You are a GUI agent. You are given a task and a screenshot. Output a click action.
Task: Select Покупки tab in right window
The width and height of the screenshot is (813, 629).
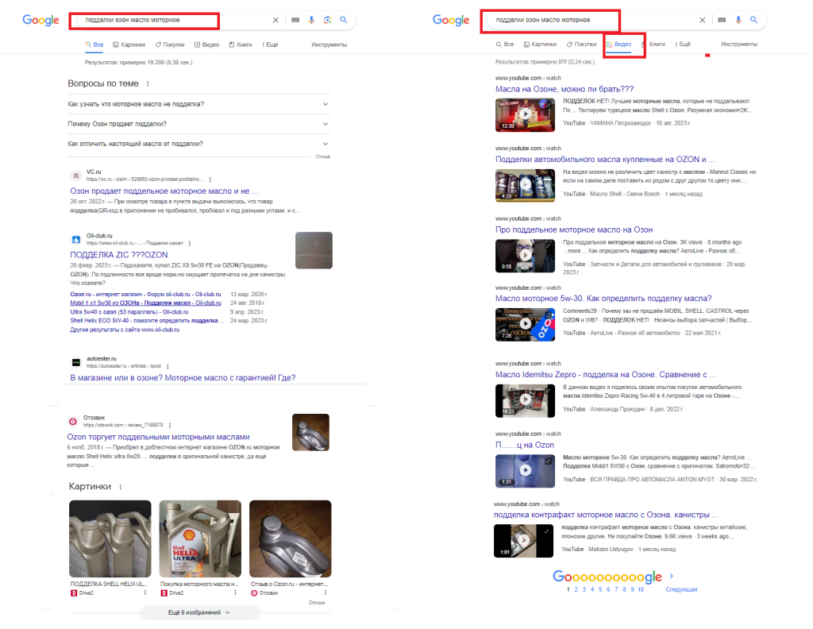coord(582,44)
